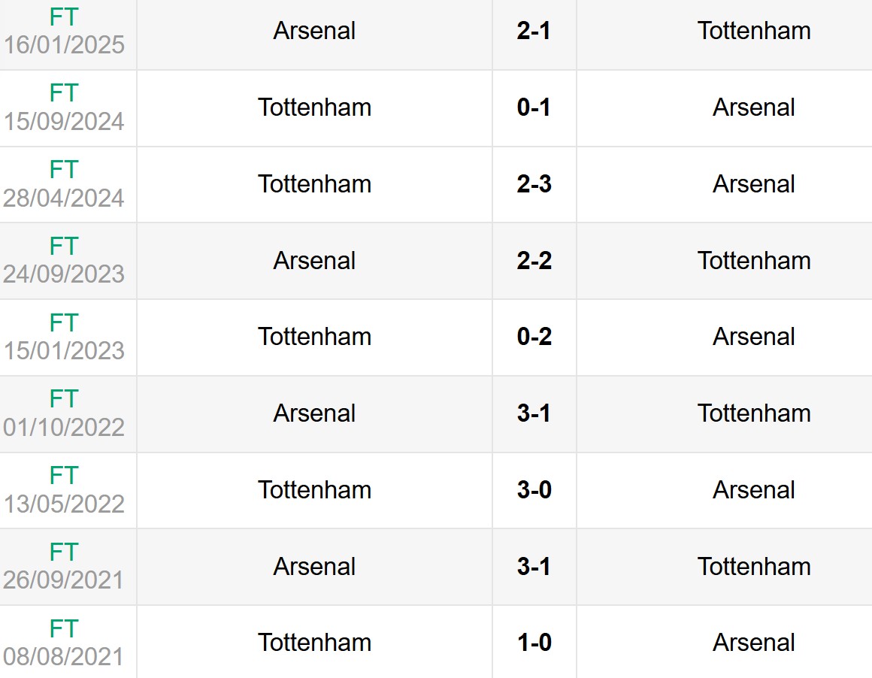Click the 08/08/2021 match date
Viewport: 872px width, 678px height.
pos(64,657)
